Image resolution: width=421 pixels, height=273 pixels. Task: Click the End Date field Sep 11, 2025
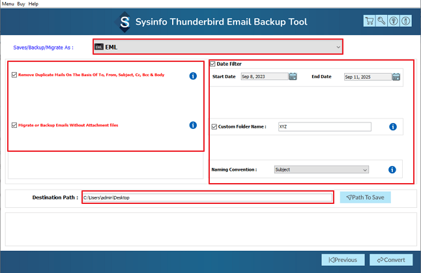[x=368, y=77]
